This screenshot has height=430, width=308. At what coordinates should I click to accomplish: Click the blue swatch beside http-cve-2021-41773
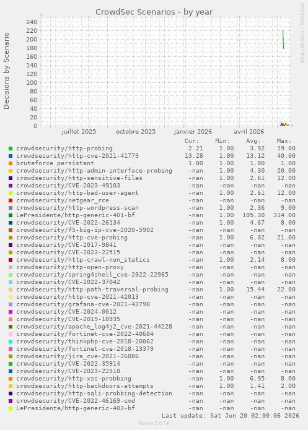point(11,156)
